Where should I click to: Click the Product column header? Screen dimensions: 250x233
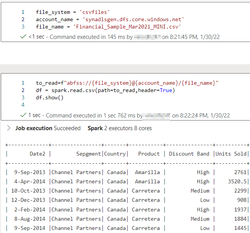[149, 154]
